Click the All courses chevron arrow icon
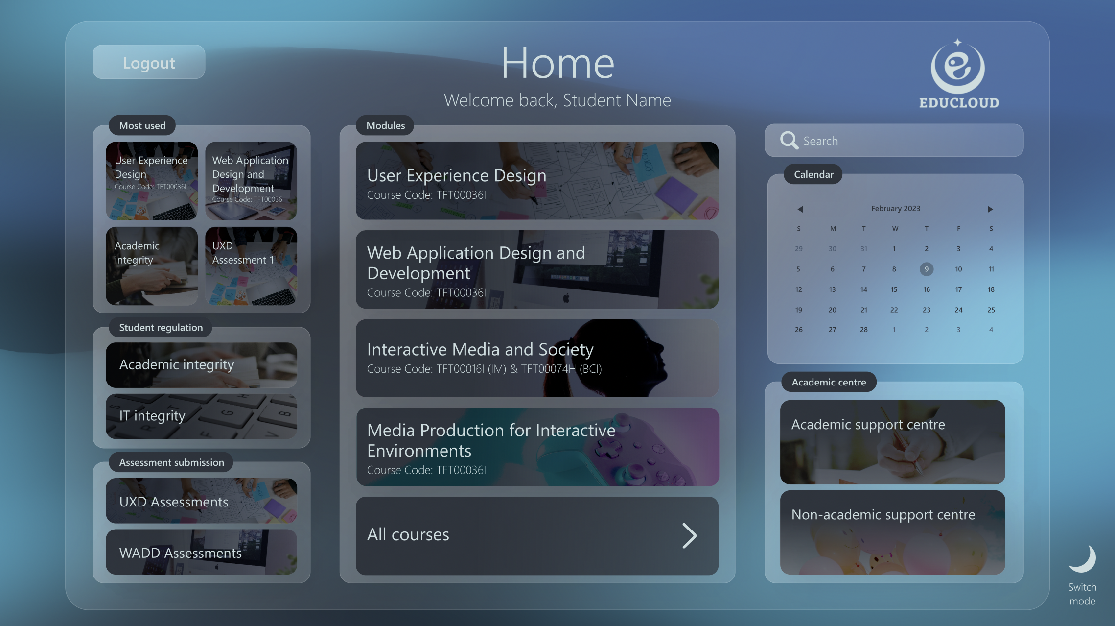The image size is (1115, 626). 689,535
